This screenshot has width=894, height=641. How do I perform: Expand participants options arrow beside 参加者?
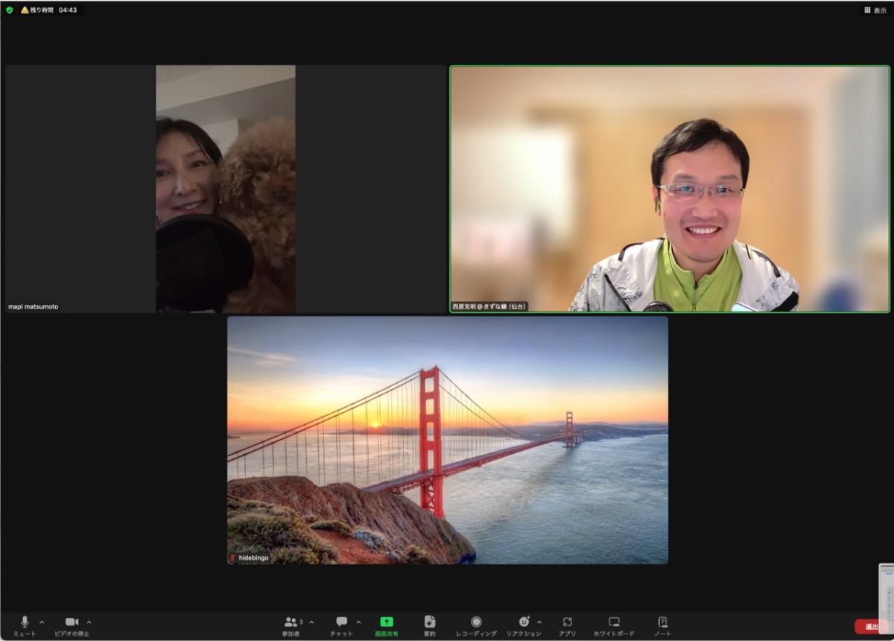coord(311,622)
